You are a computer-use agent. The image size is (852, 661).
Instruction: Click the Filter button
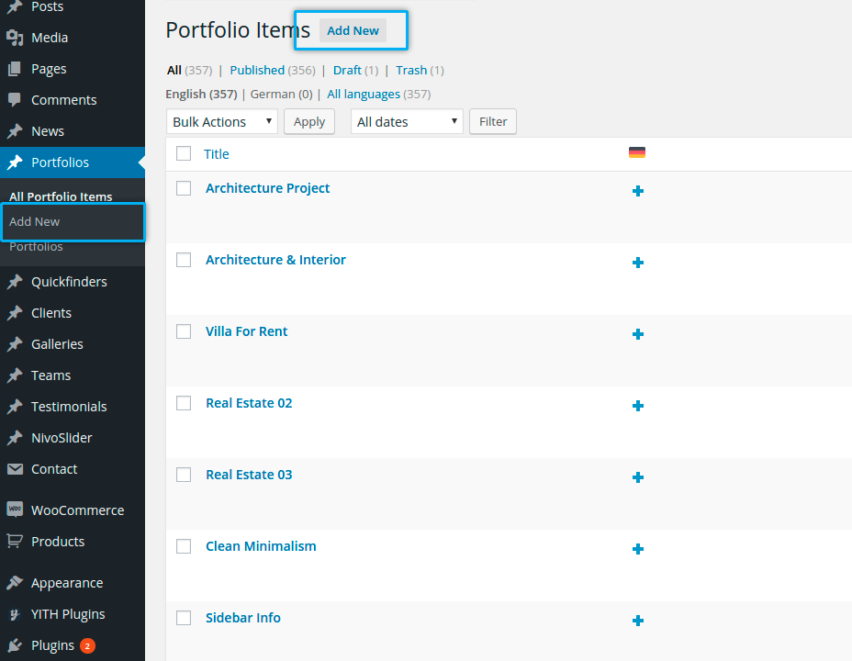pos(493,121)
